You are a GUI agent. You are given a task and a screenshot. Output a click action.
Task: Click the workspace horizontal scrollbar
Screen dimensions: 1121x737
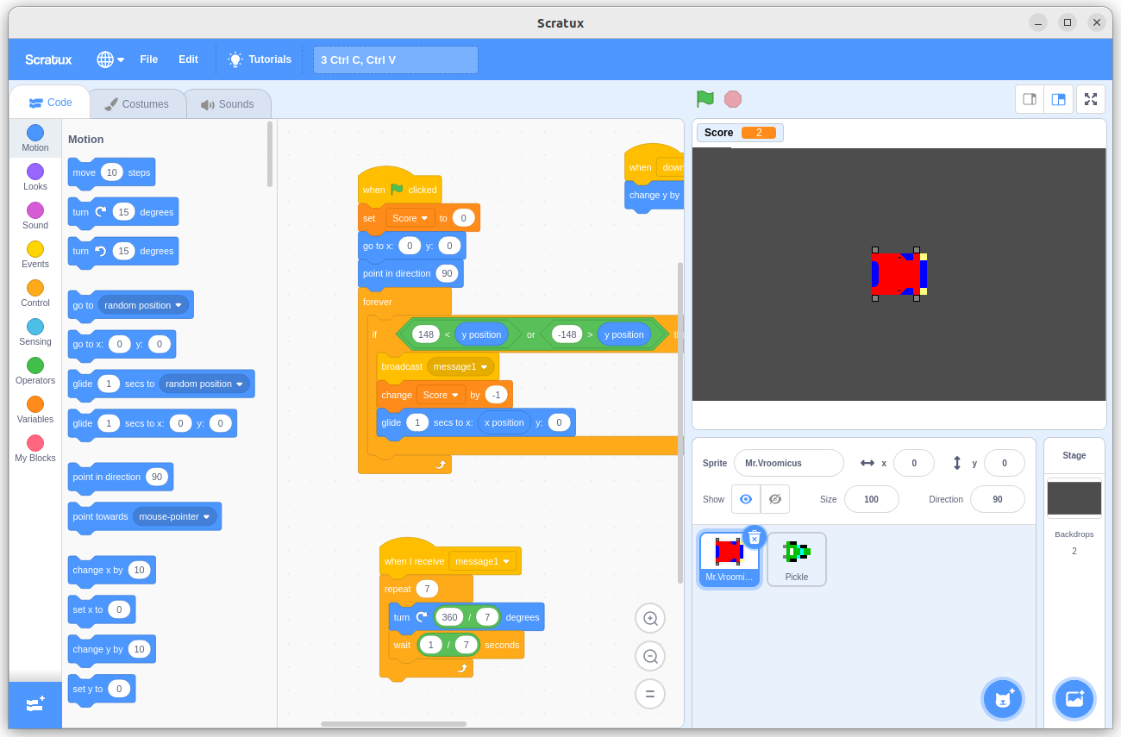click(393, 724)
